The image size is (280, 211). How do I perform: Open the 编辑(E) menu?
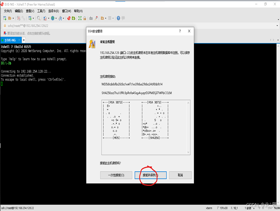(19, 11)
